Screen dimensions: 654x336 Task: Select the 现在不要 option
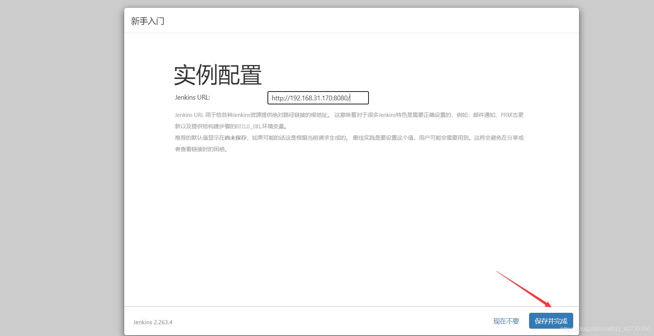point(506,321)
